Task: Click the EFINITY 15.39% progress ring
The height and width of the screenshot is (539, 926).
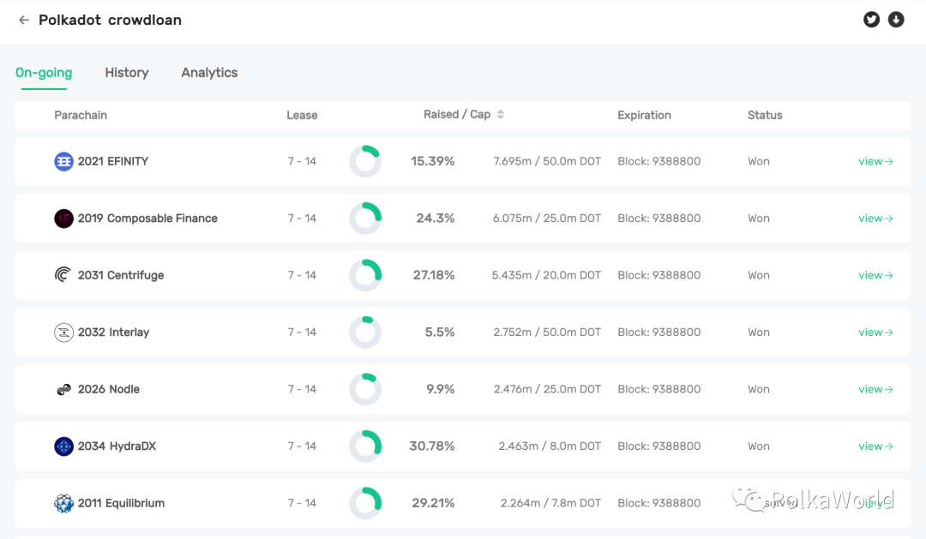Action: [365, 161]
